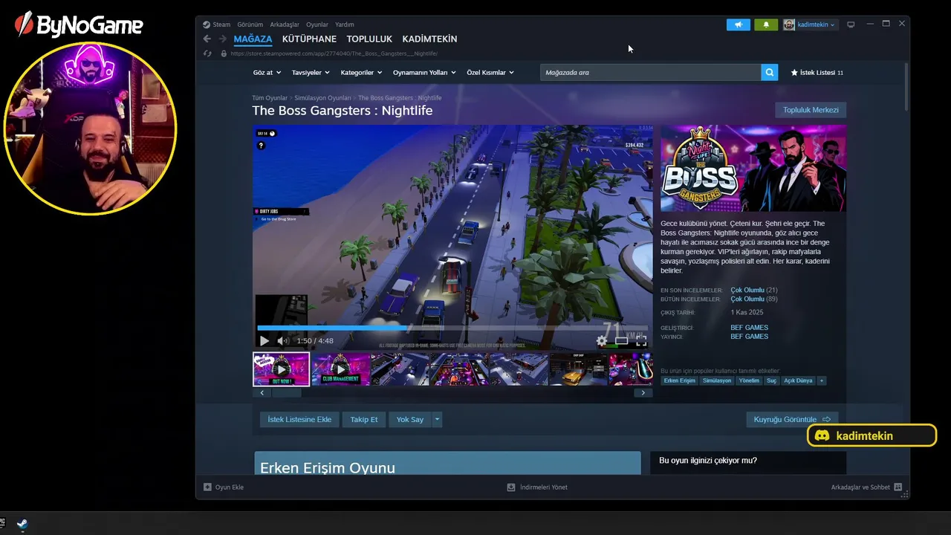This screenshot has width=951, height=535.
Task: Select the OUT NOW! trailer thumbnail
Action: (281, 369)
